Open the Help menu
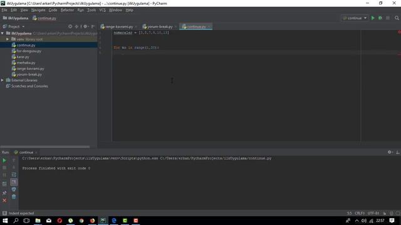Viewport: 401px width, 225px height. (x=130, y=10)
